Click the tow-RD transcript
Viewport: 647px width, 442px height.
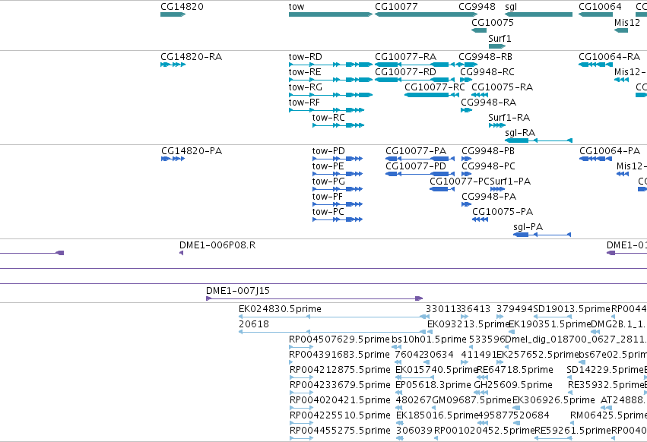coord(331,65)
